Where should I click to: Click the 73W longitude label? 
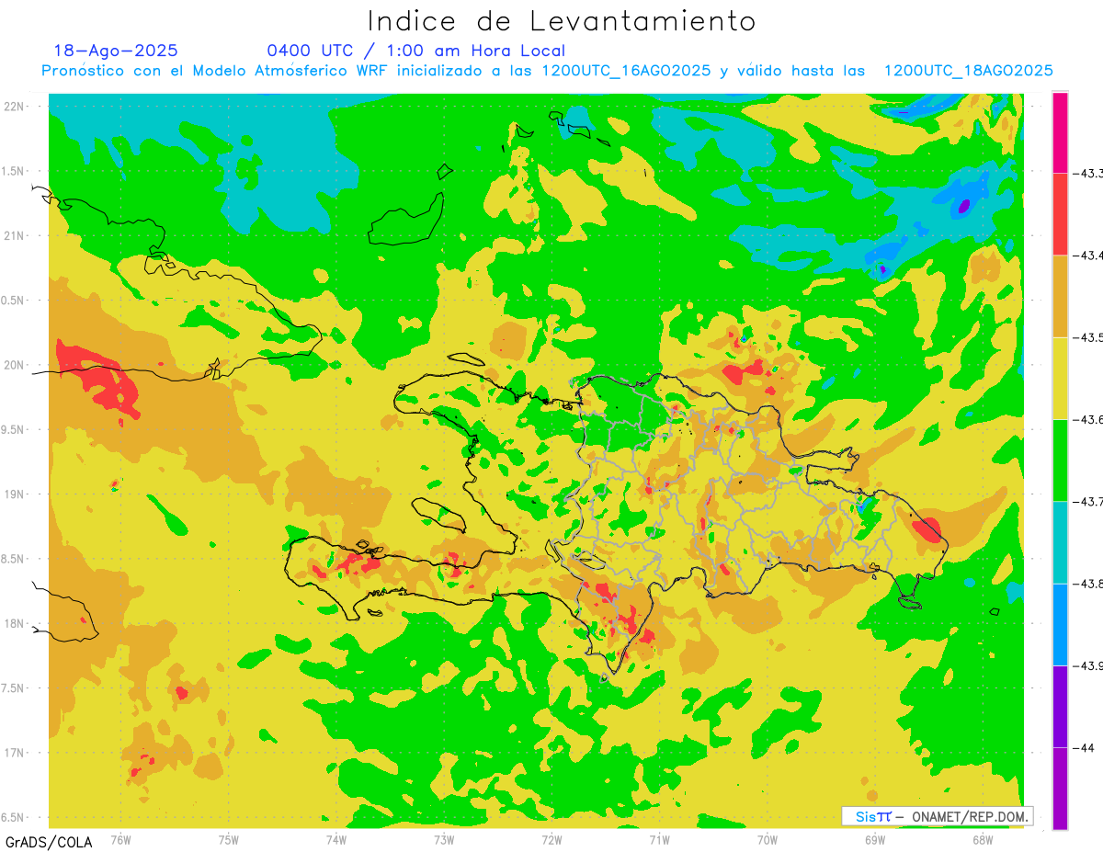pos(444,839)
